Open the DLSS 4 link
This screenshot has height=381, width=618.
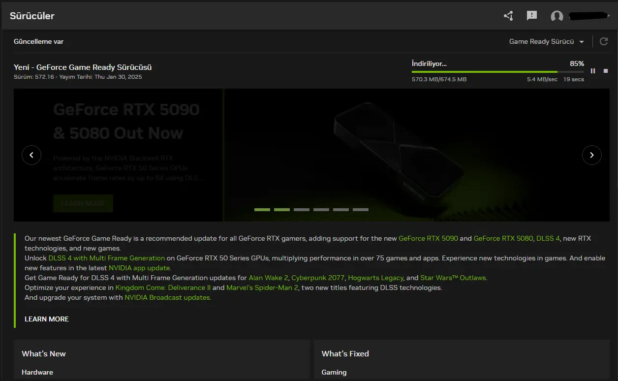(x=548, y=238)
